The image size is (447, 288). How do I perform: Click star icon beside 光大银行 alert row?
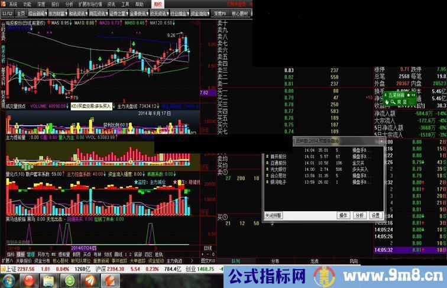[x=266, y=169]
